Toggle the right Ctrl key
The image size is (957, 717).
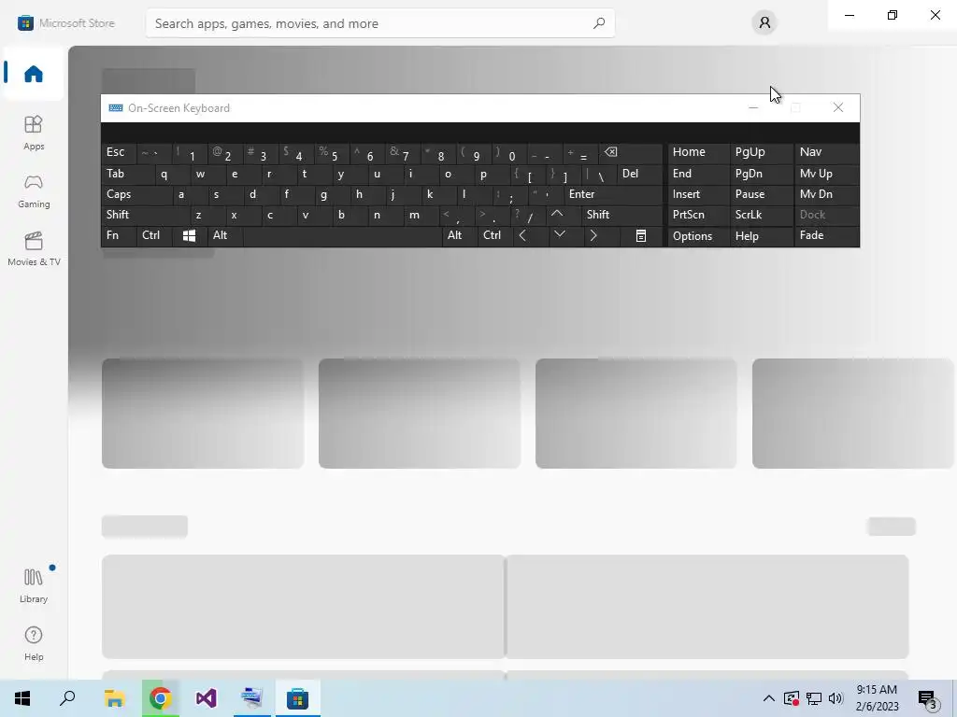click(495, 235)
